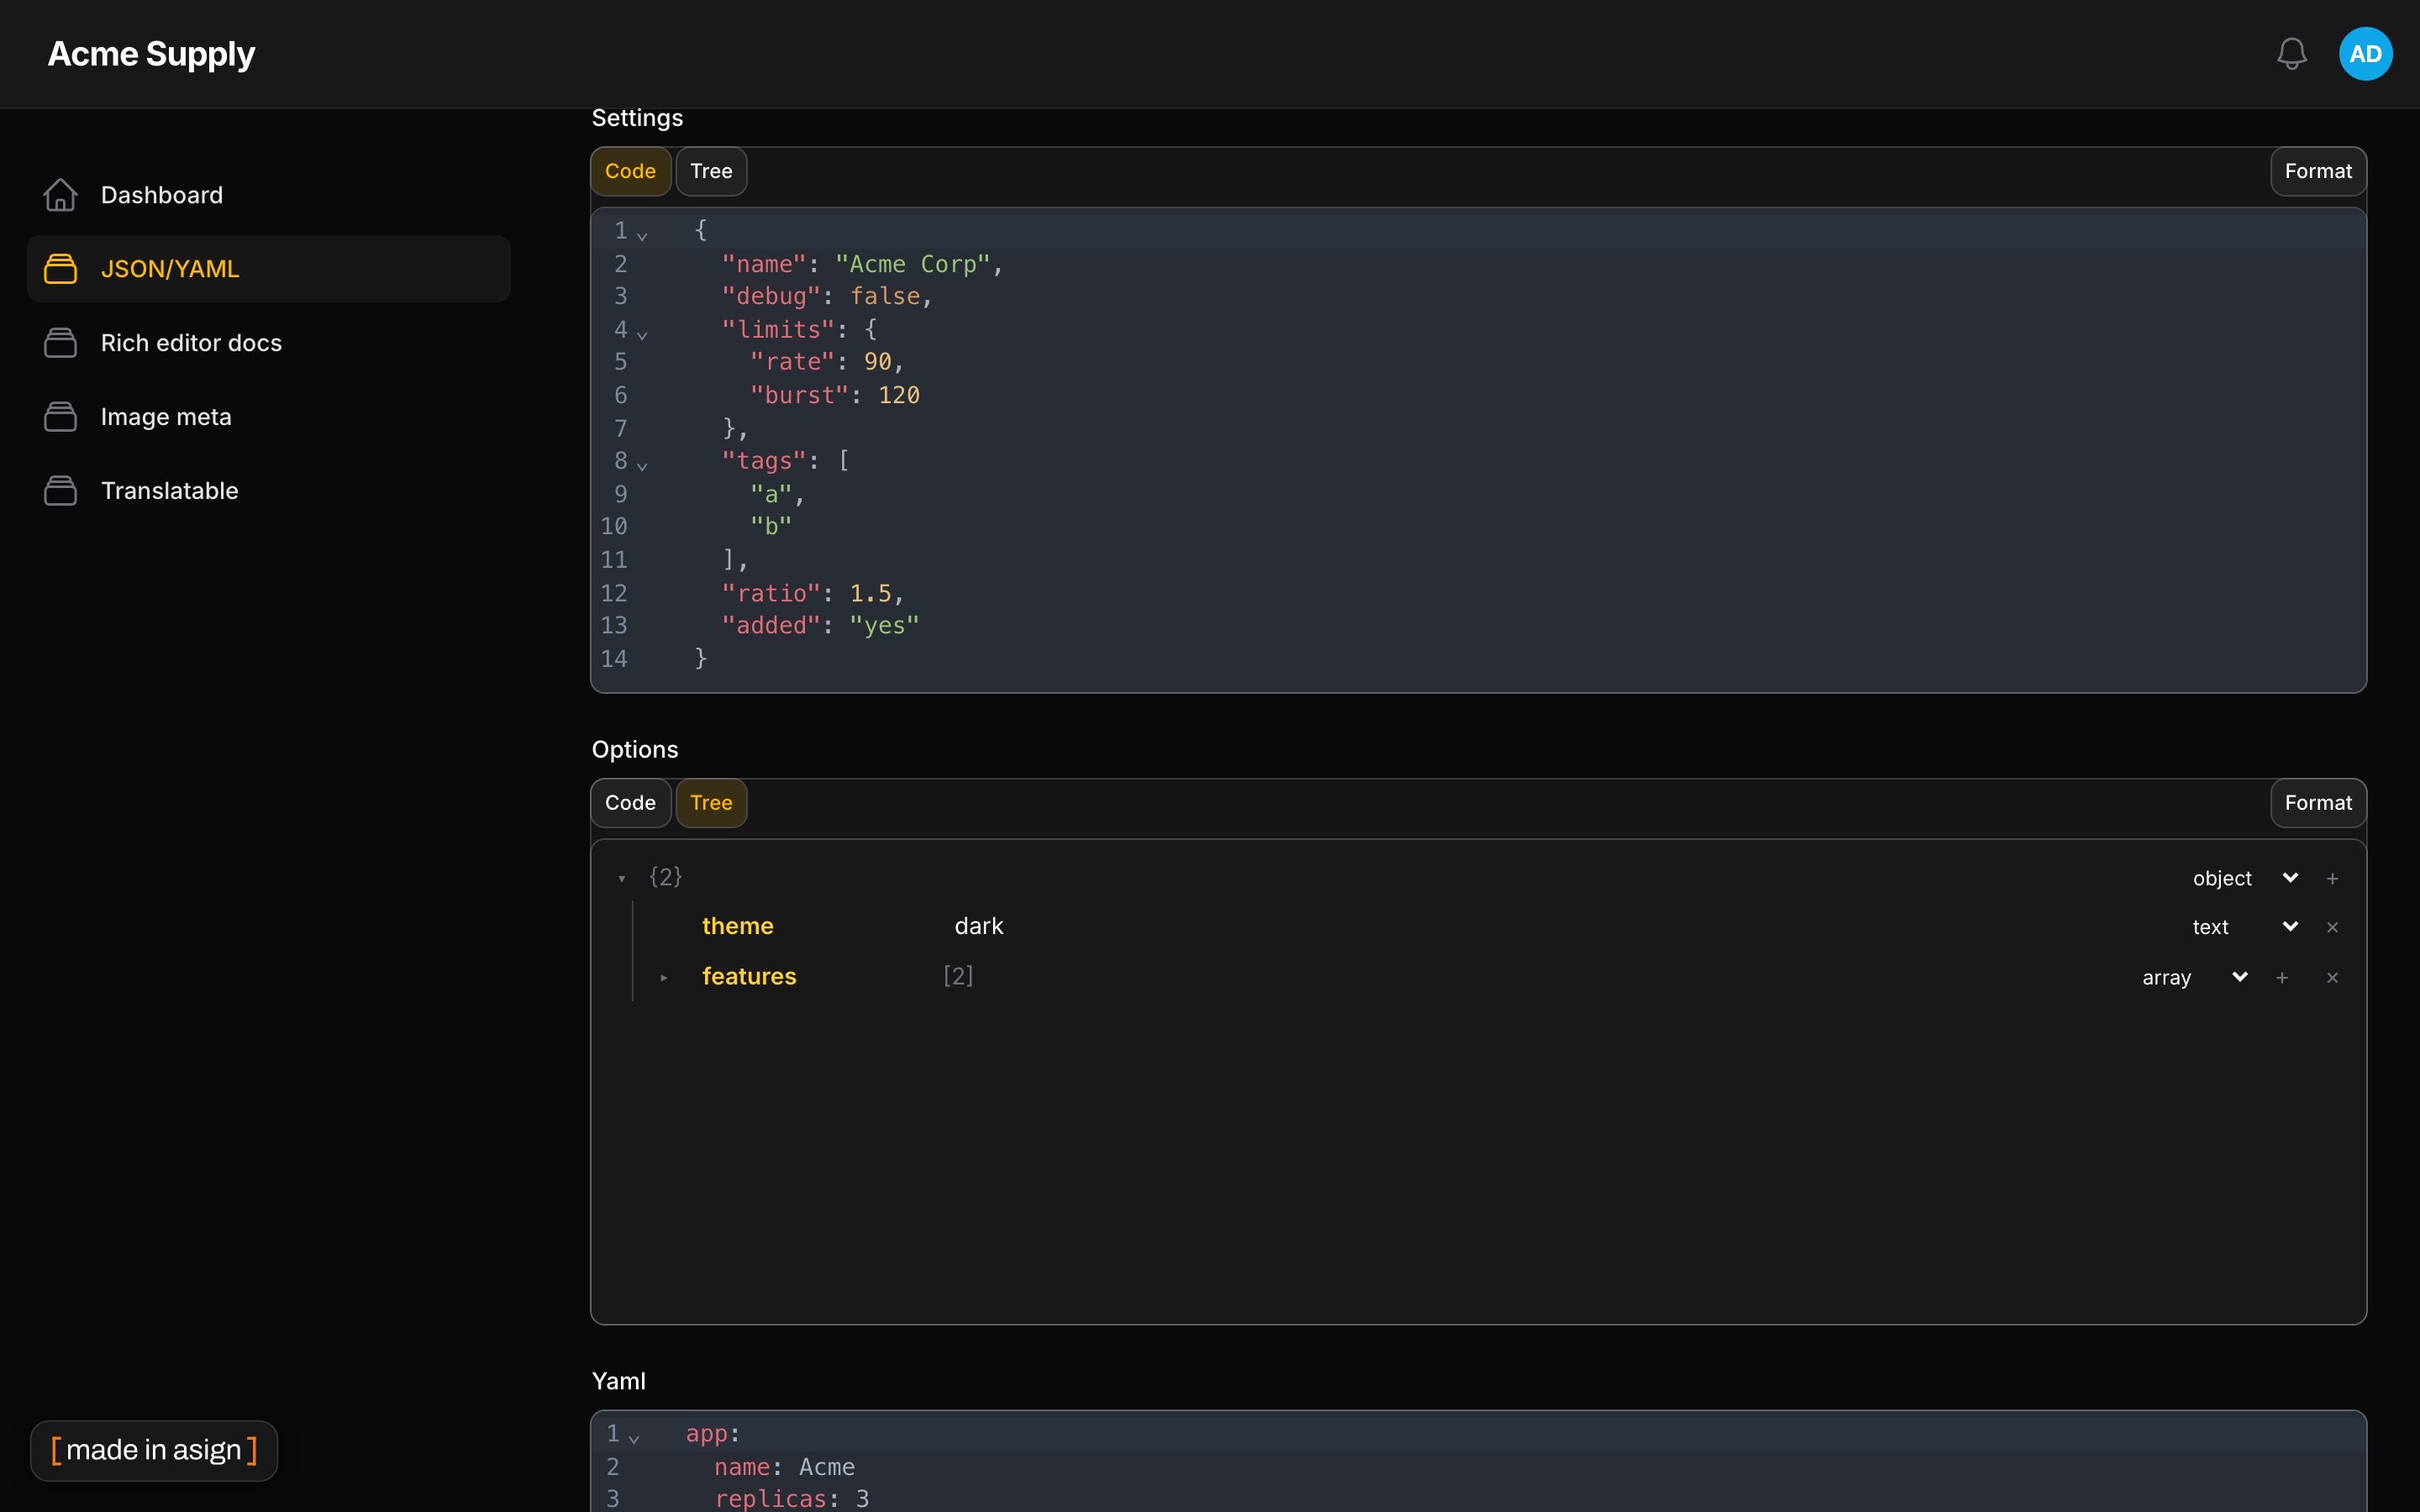Open the object type dropdown
This screenshot has width=2420, height=1512.
click(x=2246, y=878)
